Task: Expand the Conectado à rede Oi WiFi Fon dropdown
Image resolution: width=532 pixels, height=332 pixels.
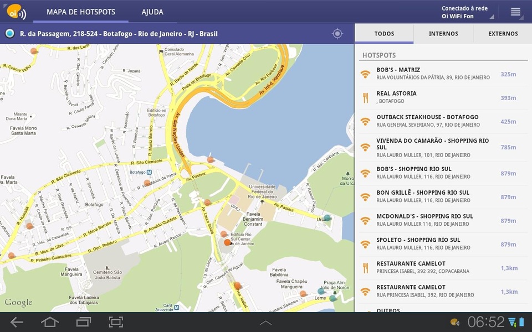Action: 467,12
